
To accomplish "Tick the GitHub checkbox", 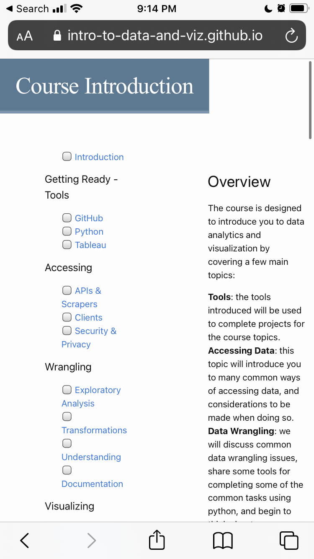I will click(67, 218).
